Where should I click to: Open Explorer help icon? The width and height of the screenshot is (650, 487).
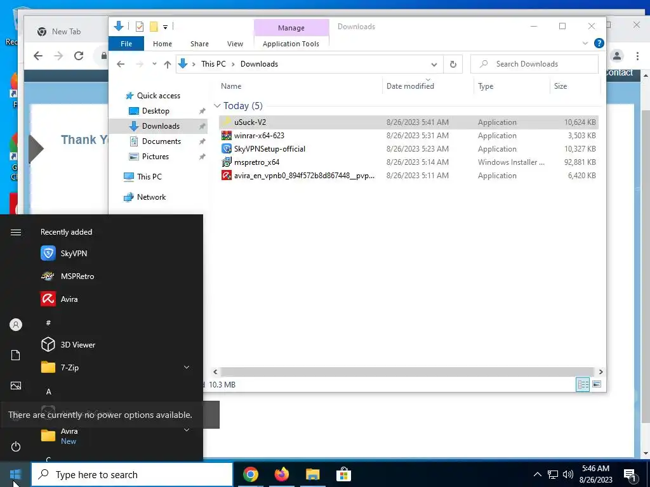pyautogui.click(x=599, y=43)
